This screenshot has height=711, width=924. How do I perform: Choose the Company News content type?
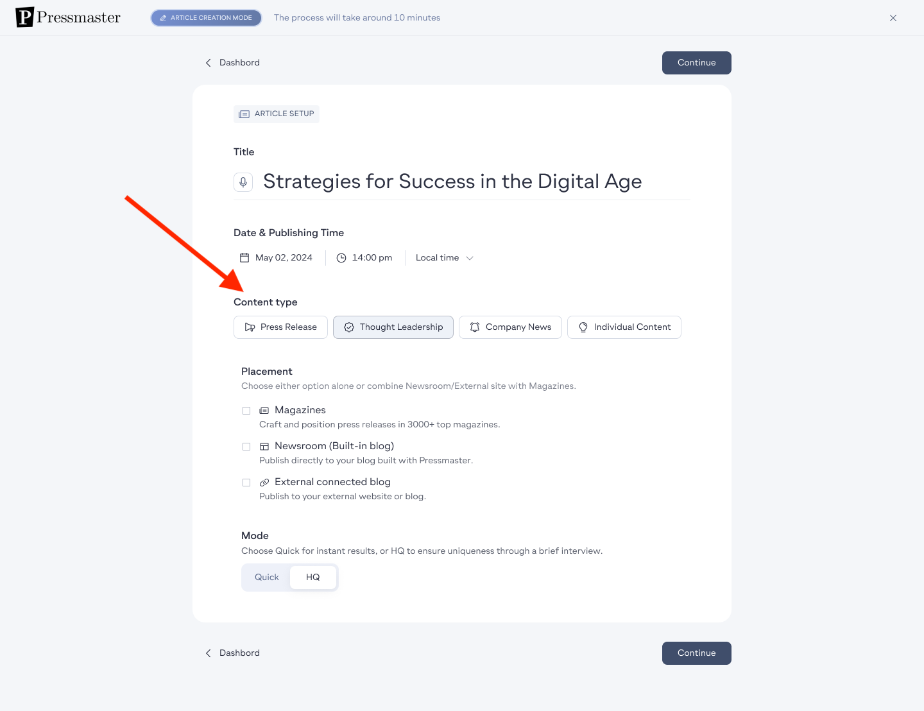[x=511, y=327]
